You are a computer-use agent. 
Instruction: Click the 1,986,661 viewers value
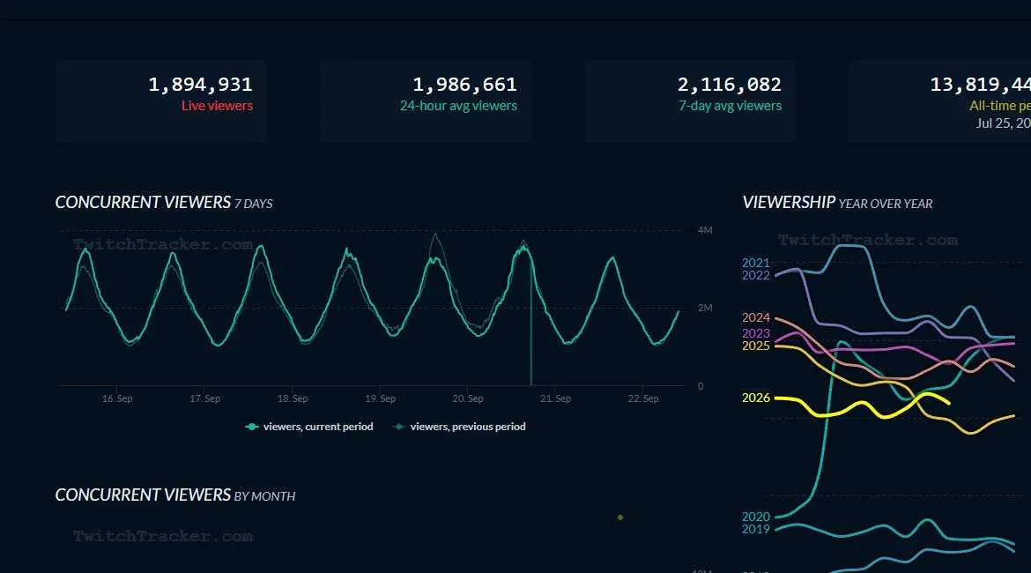[x=465, y=85]
